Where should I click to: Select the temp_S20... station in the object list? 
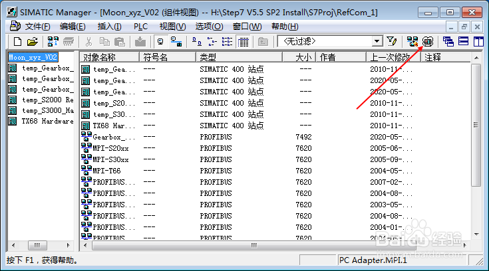click(108, 103)
